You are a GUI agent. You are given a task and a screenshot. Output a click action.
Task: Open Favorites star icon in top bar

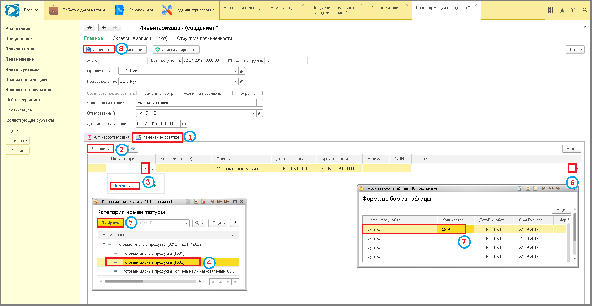pyautogui.click(x=562, y=10)
